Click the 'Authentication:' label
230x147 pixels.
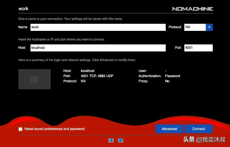click(x=150, y=76)
